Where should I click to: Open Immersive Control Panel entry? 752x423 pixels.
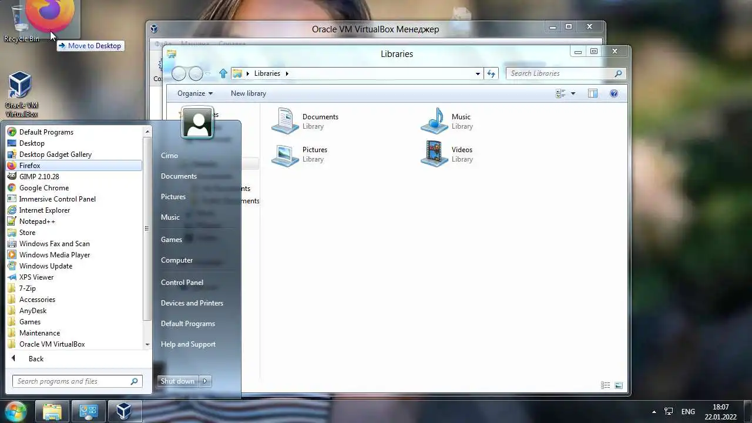click(74, 199)
